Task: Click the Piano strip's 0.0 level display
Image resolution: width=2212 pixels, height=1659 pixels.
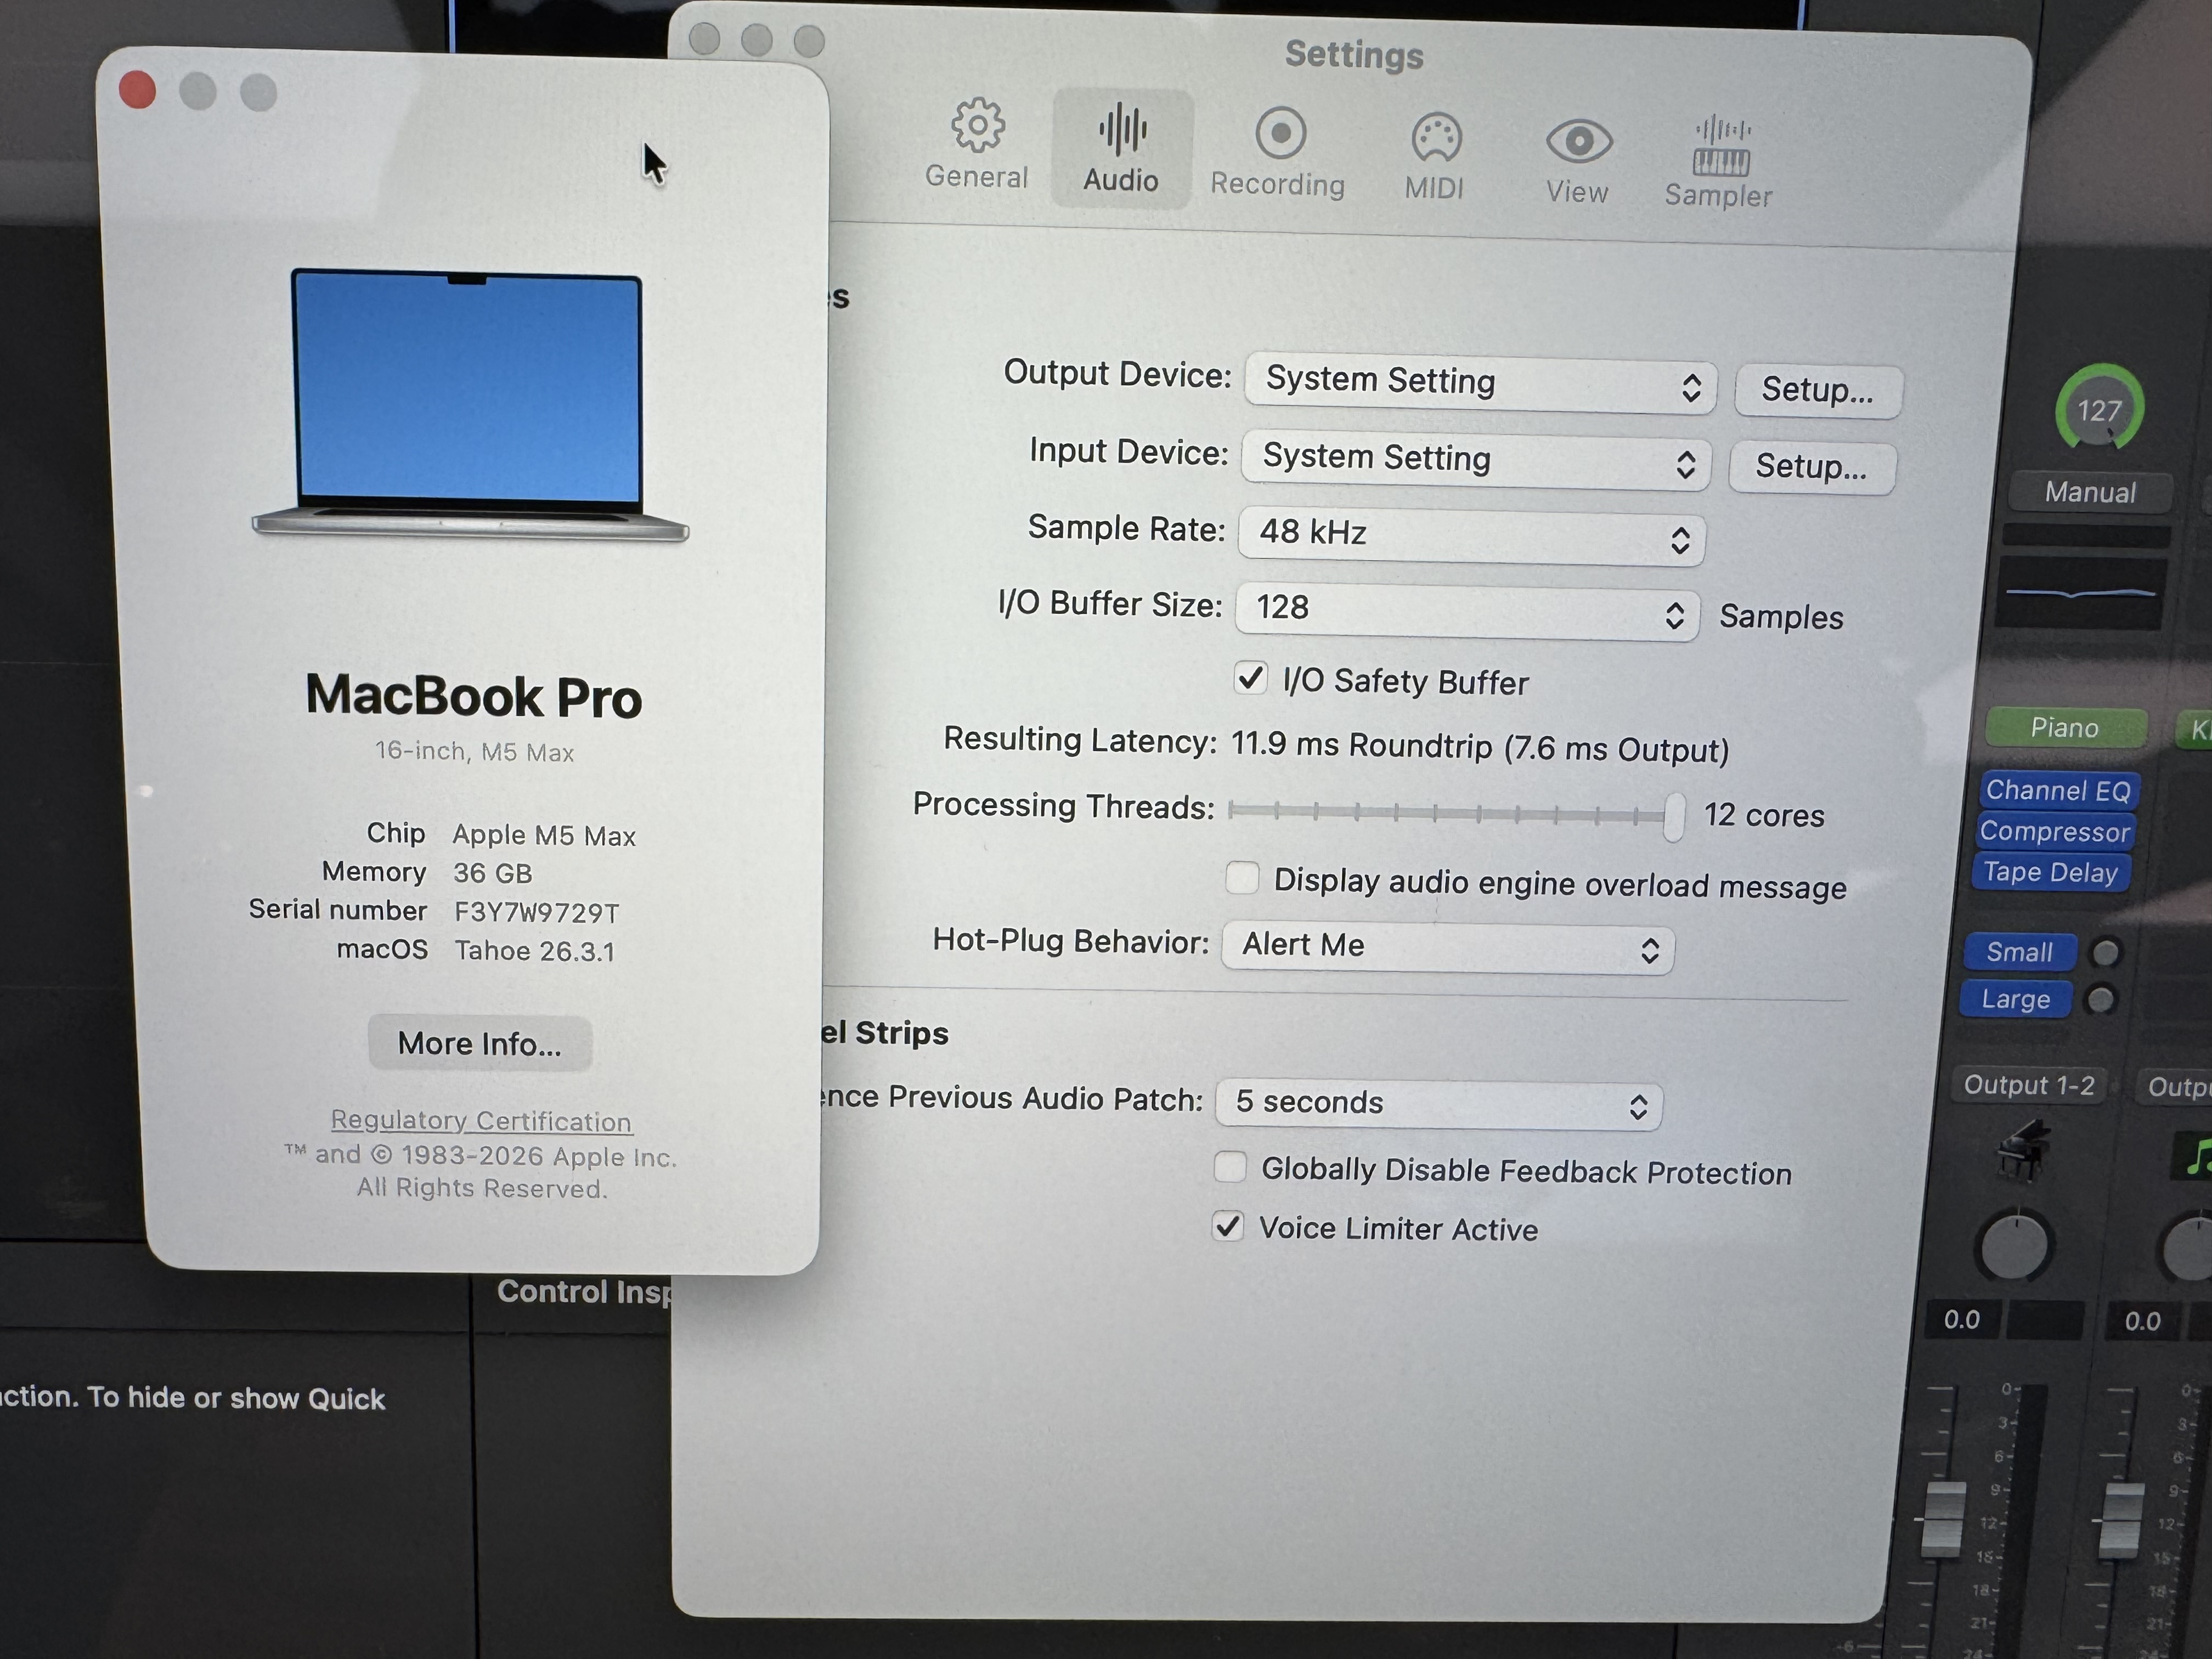Action: [x=1962, y=1320]
